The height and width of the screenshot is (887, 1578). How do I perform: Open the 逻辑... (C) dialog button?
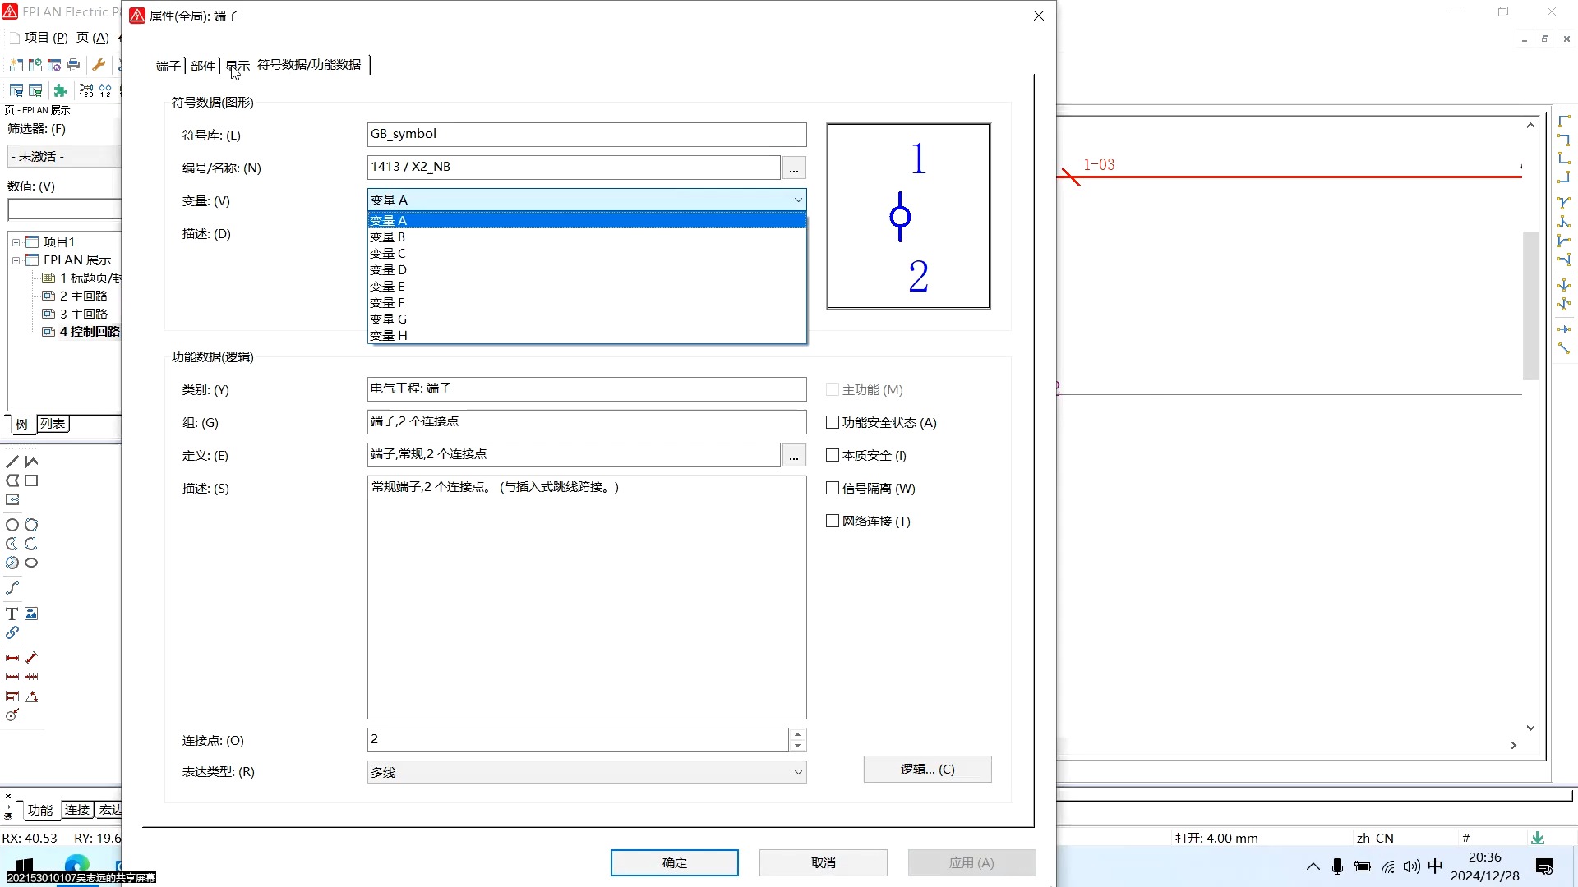coord(927,770)
